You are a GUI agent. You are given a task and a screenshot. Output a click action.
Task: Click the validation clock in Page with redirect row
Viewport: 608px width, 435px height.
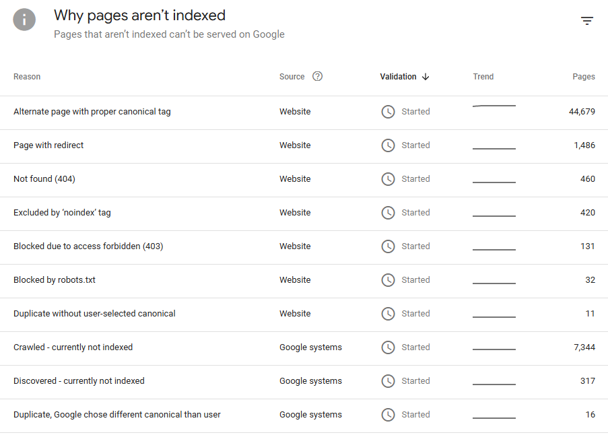click(x=388, y=145)
